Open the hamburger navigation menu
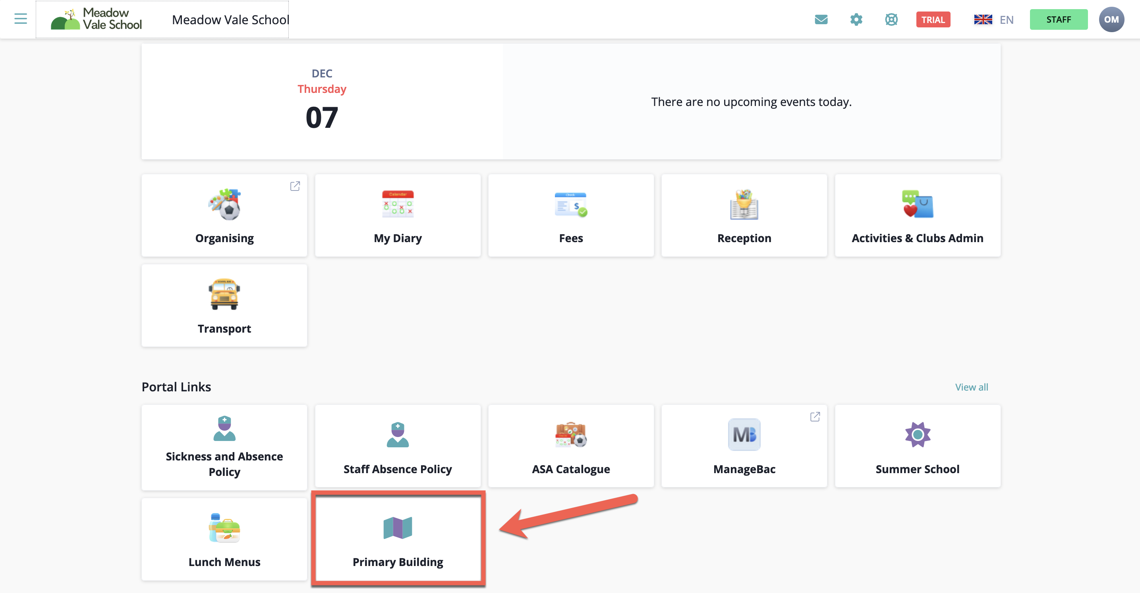This screenshot has width=1140, height=593. click(x=20, y=19)
